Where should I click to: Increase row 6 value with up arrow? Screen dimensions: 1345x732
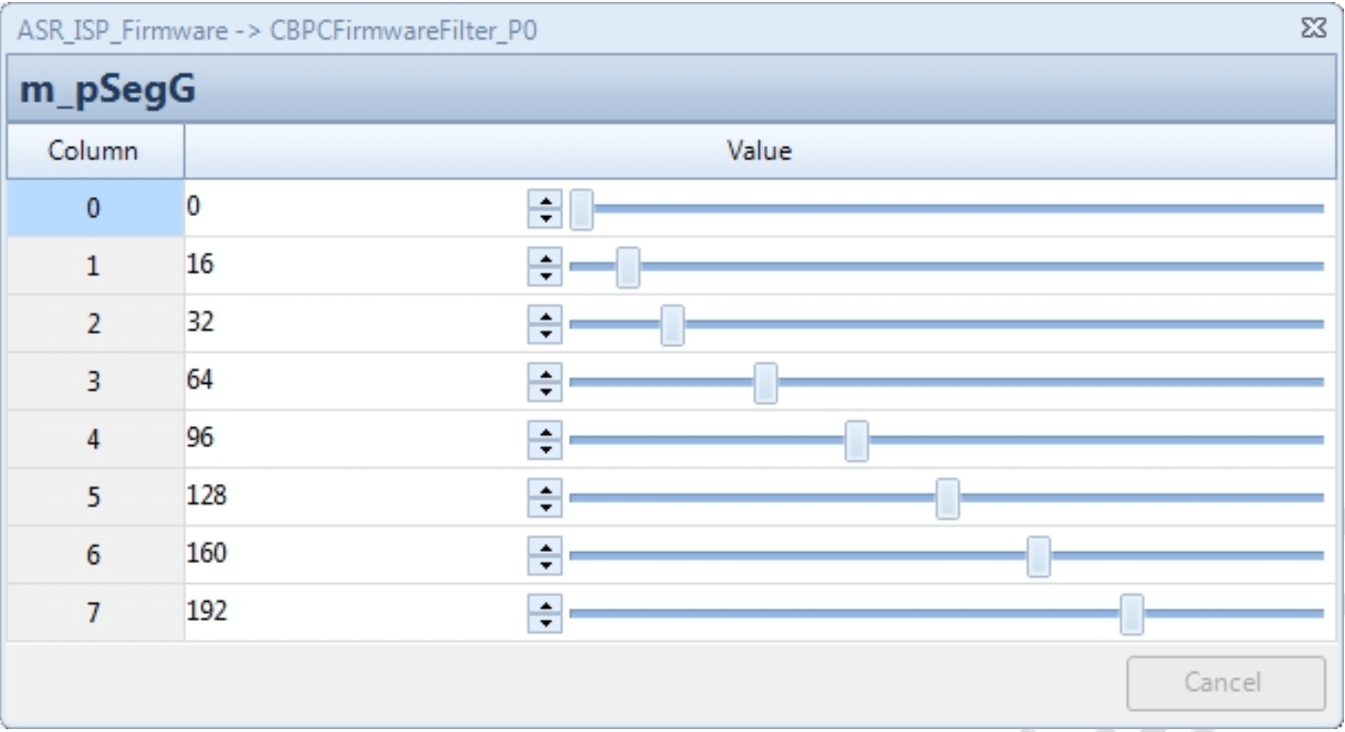coord(544,547)
